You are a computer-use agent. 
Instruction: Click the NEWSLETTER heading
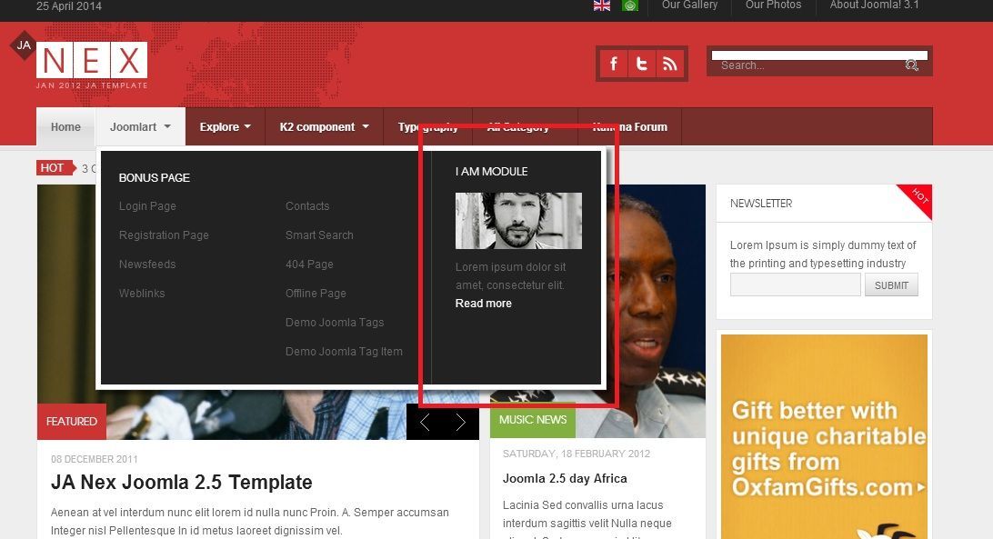tap(761, 204)
